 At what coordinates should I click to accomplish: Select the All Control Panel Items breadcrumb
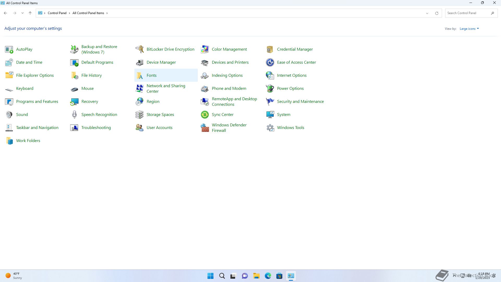(88, 13)
